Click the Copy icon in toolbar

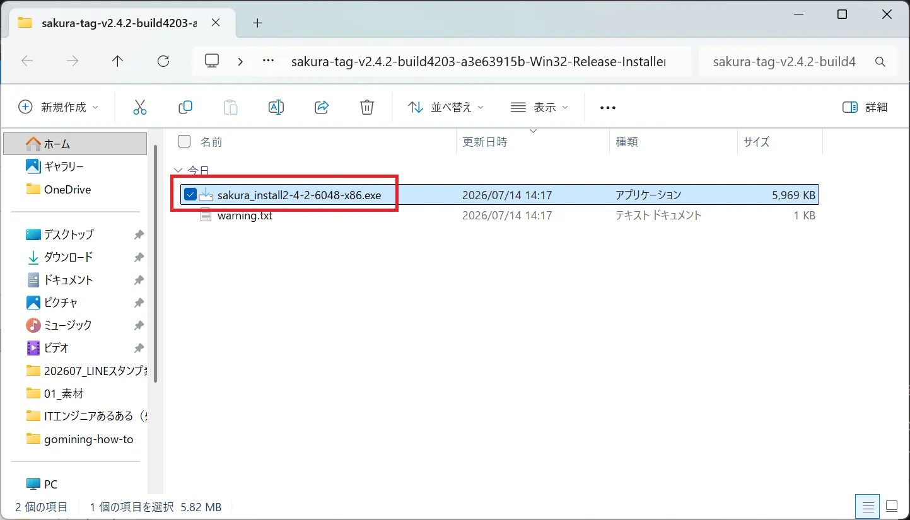click(x=185, y=107)
